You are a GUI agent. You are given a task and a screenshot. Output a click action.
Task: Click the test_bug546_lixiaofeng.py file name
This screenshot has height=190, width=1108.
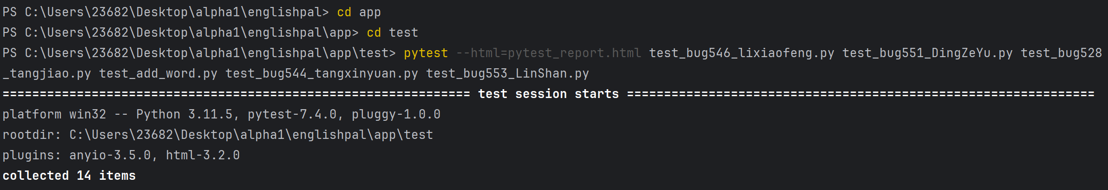click(x=741, y=53)
